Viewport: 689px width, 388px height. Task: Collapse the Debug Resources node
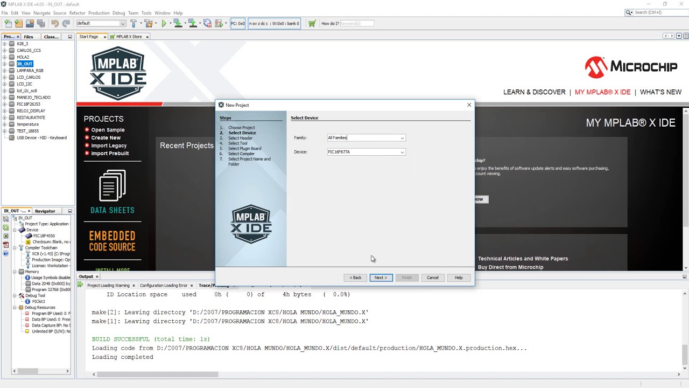pos(15,307)
